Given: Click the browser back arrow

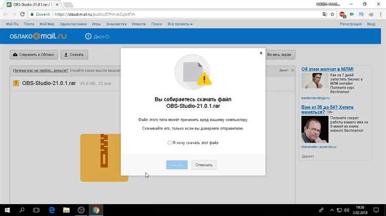Looking at the screenshot, I should 6,14.
